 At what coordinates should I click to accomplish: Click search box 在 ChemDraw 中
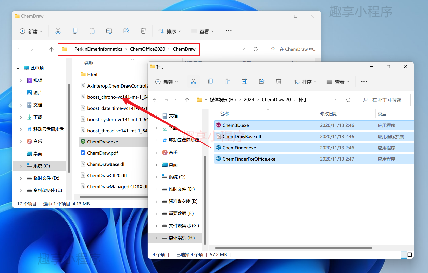[x=292, y=49]
